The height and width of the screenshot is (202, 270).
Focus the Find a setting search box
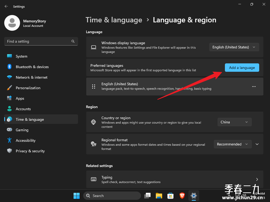pos(41,41)
